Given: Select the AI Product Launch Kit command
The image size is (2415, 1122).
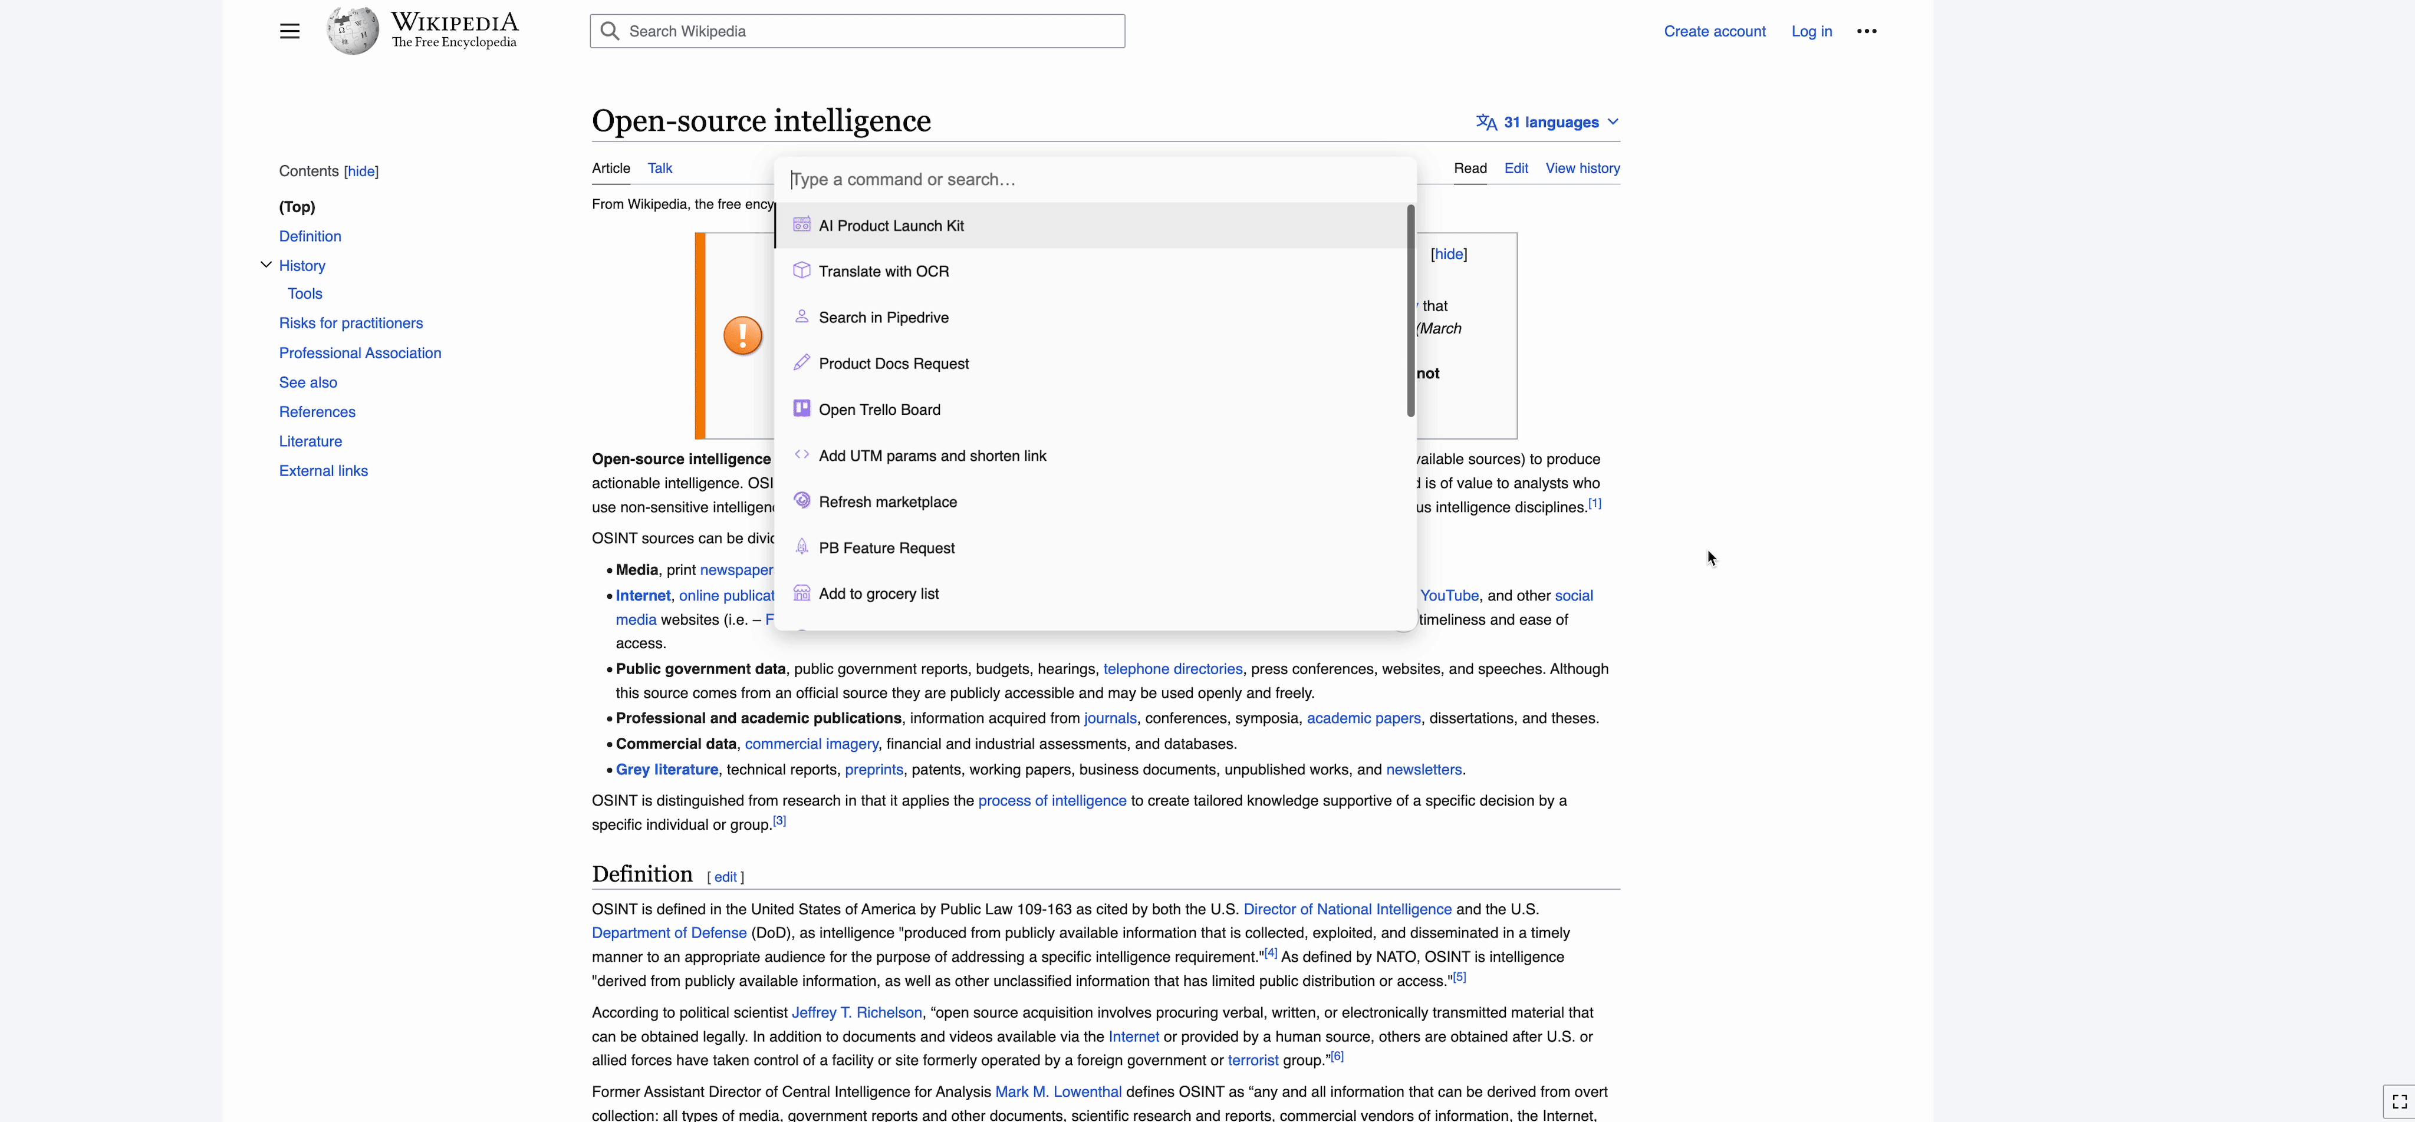Looking at the screenshot, I should point(1090,226).
